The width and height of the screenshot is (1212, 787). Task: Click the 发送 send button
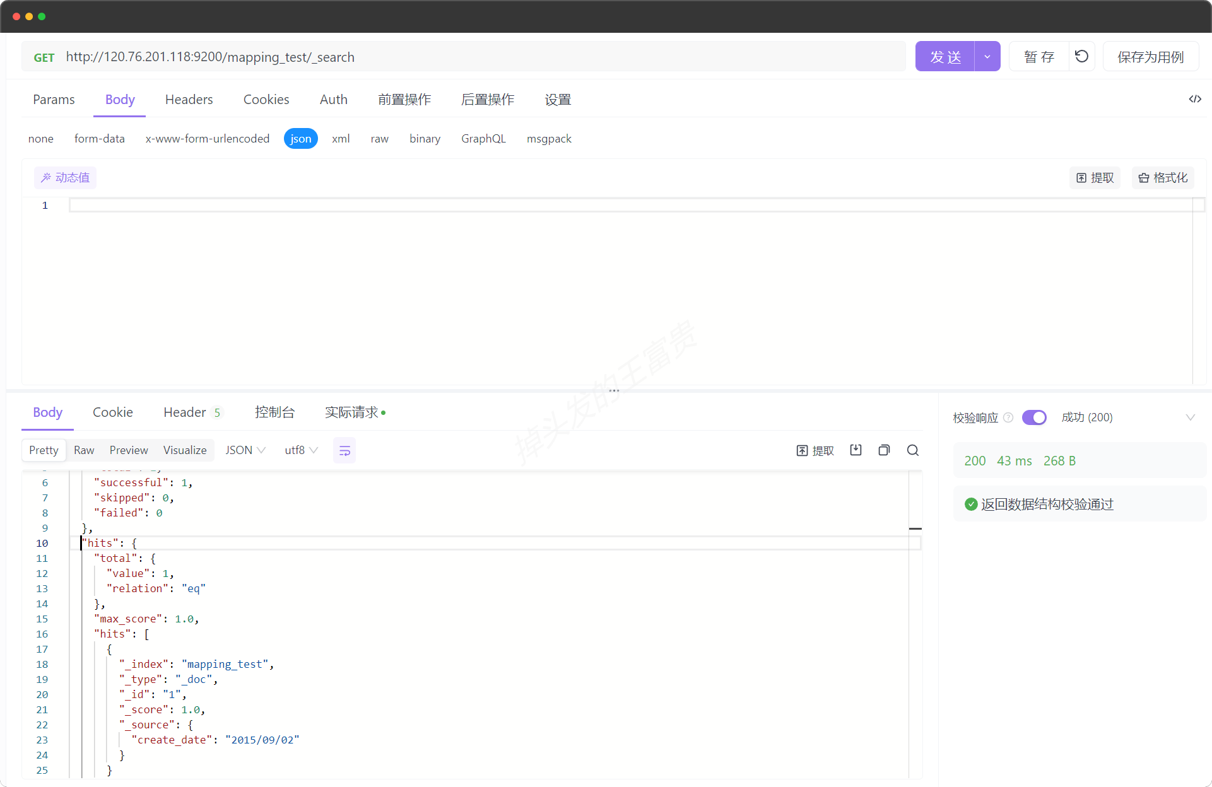pos(945,57)
